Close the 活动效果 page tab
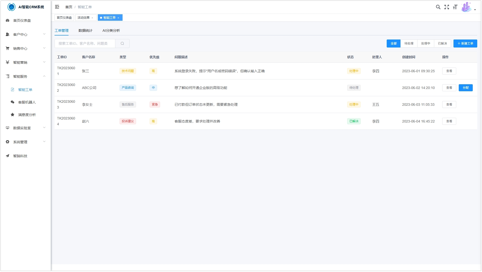This screenshot has height=272, width=482. [92, 18]
